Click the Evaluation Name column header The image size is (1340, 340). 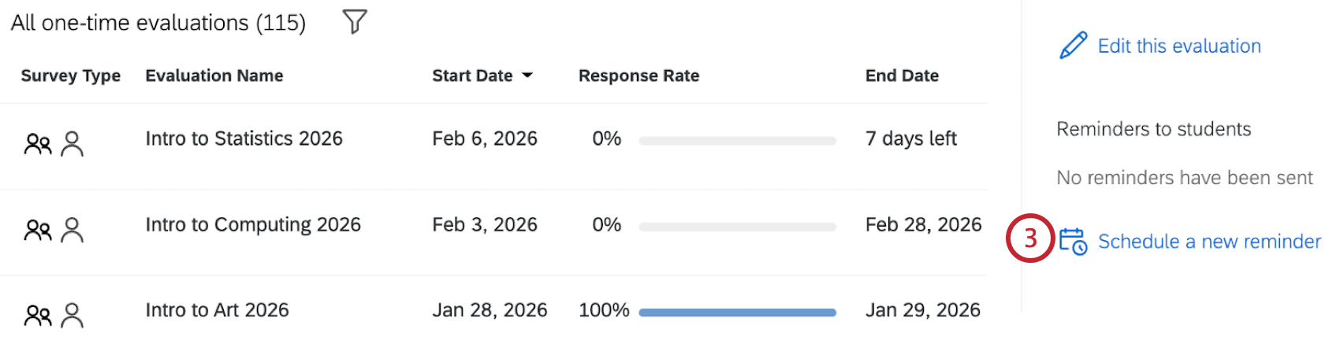tap(214, 76)
